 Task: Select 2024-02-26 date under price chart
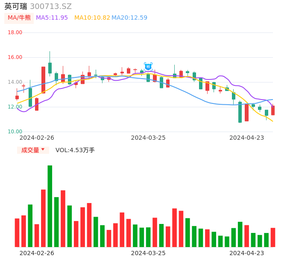(37, 138)
